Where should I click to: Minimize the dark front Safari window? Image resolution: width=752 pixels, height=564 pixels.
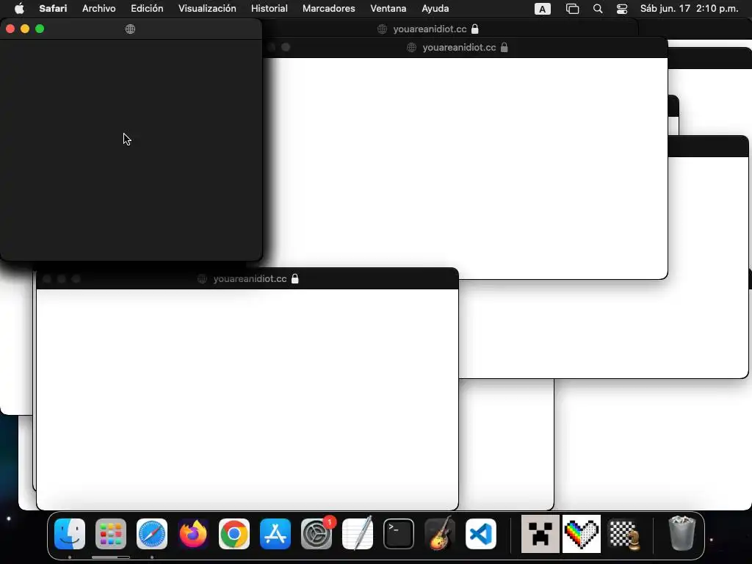click(25, 29)
